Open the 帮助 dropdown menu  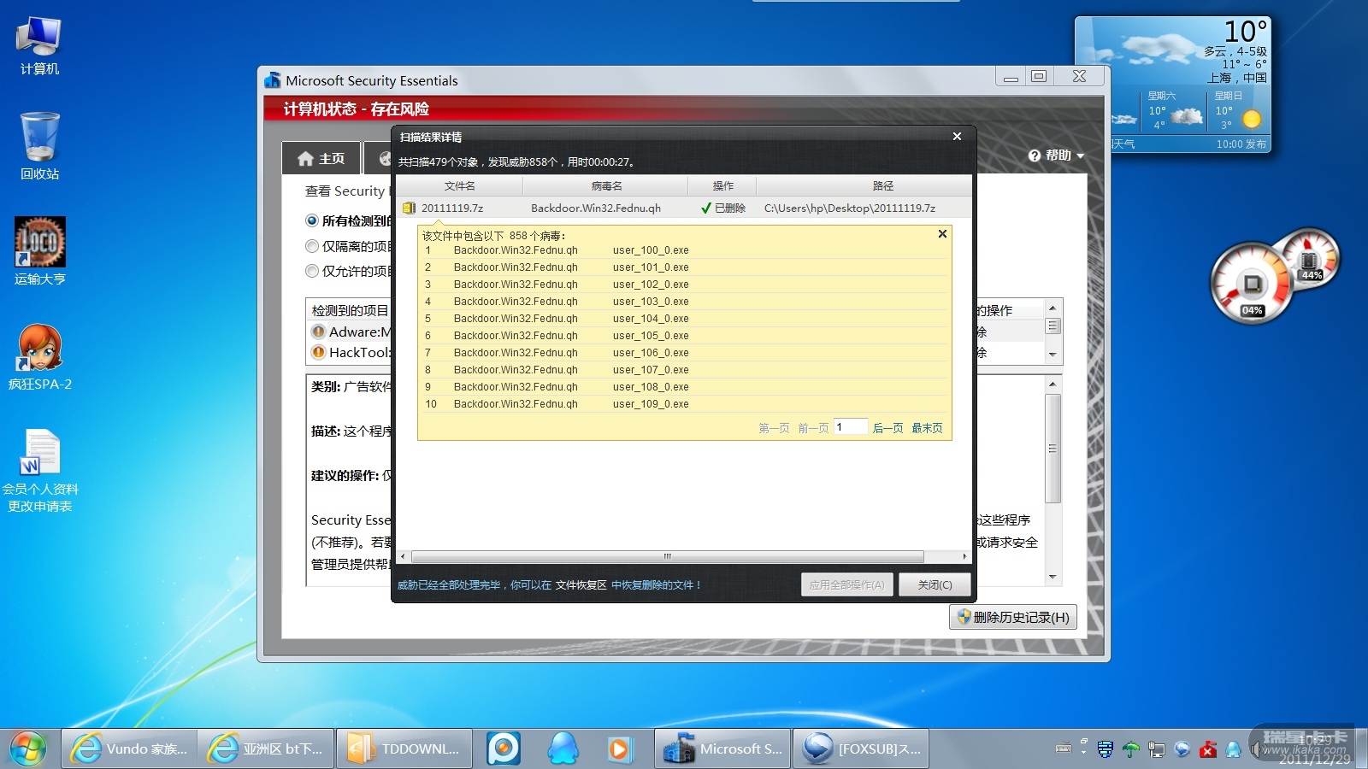click(1057, 156)
